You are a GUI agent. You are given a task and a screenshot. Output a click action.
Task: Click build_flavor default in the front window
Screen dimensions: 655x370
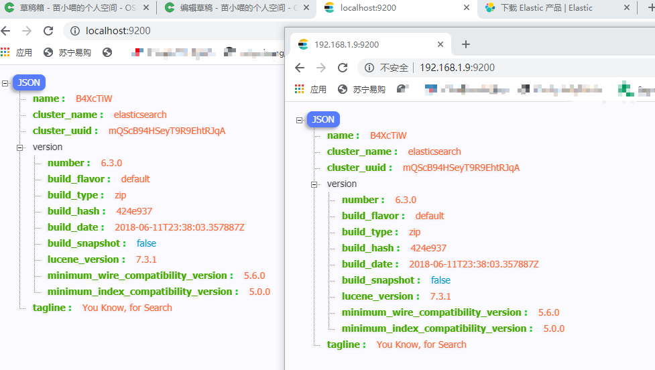click(x=430, y=216)
